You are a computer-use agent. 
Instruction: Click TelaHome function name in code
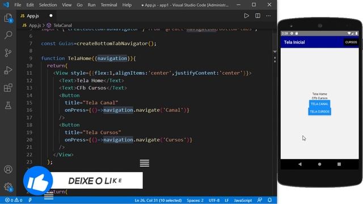pyautogui.click(x=79, y=58)
